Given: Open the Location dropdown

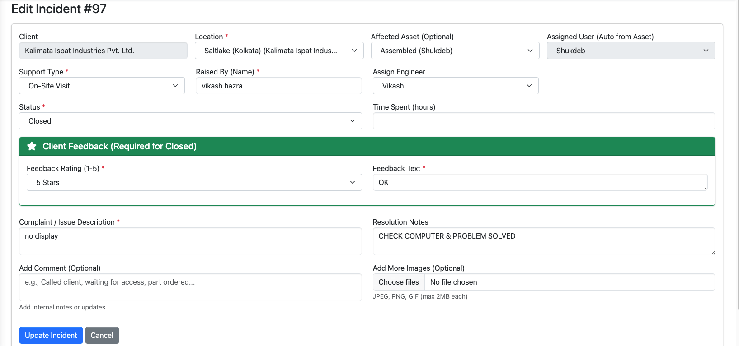Looking at the screenshot, I should pyautogui.click(x=279, y=51).
